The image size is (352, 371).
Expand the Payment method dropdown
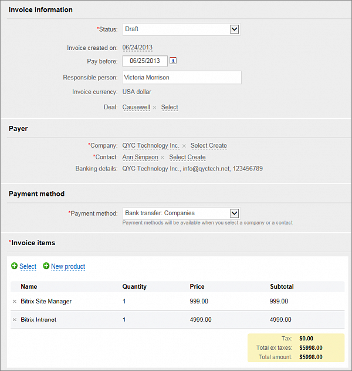coord(234,213)
